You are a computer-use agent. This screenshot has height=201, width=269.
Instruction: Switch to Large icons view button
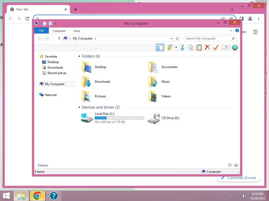pos(236,165)
